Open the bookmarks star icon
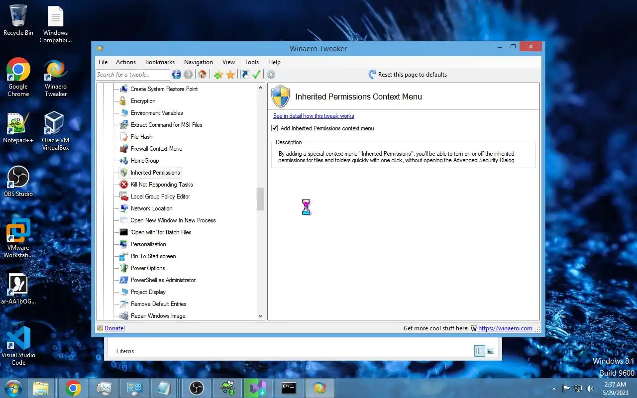 pyautogui.click(x=230, y=75)
